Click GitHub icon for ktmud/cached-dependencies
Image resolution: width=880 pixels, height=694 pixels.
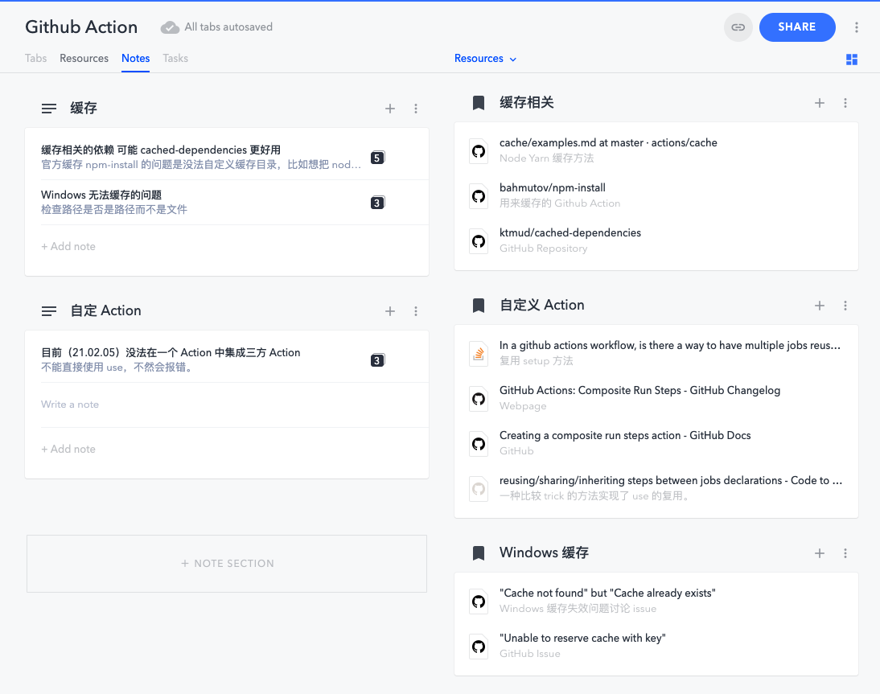[478, 241]
